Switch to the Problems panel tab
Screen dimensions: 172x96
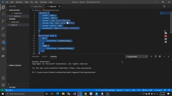pos(35,57)
